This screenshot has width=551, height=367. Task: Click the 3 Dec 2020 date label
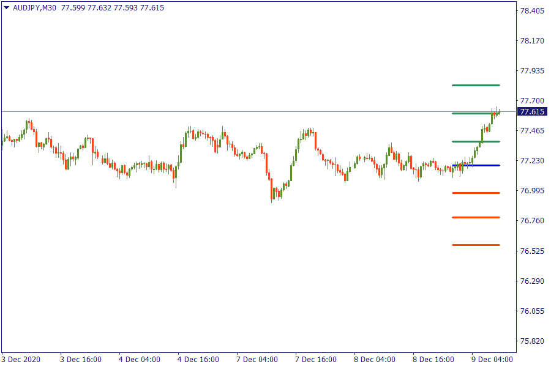tap(21, 359)
